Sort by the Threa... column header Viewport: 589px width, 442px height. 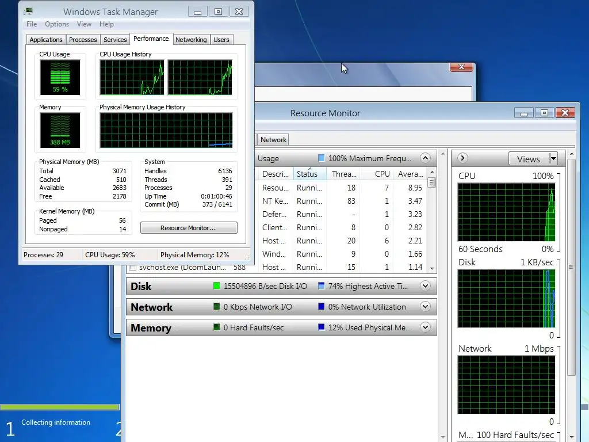(344, 174)
